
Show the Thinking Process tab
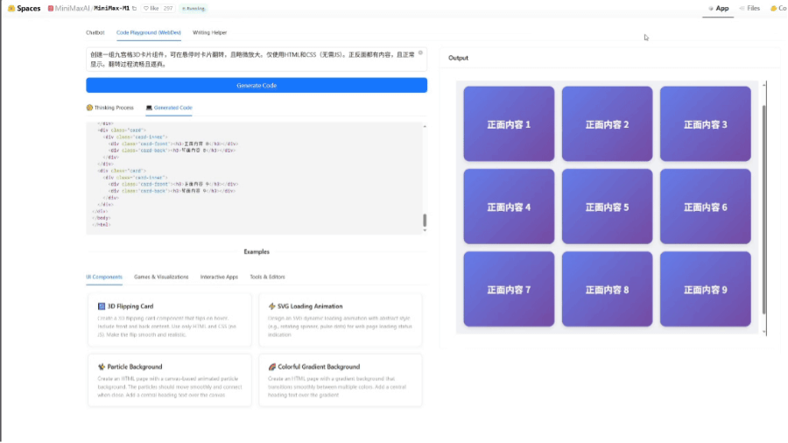tap(110, 108)
